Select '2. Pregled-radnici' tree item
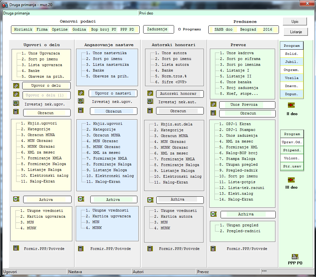Viewport: 316px width, 277px height. (x=240, y=231)
